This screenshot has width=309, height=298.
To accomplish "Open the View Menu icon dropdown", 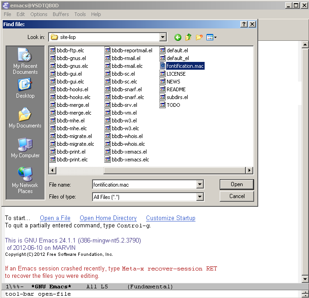I will [x=211, y=37].
